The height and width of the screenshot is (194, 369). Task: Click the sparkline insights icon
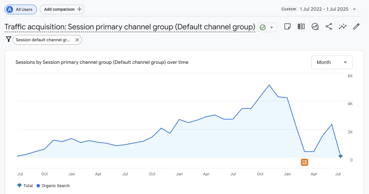(x=342, y=27)
